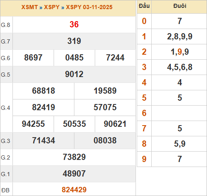207x196 pixels.
Task: Click the G.1 row label
Action: pyautogui.click(x=5, y=174)
